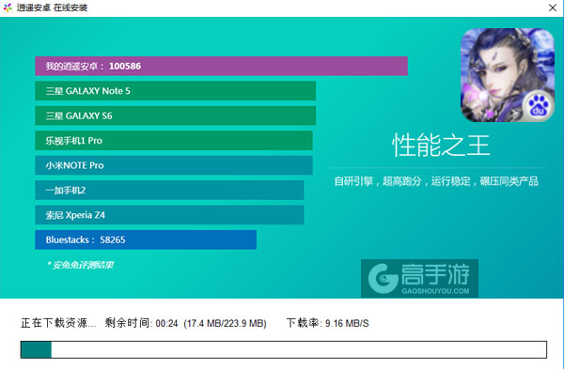The image size is (564, 369).
Task: Select the 索尼 Xperia Z4 bar
Action: pos(169,214)
